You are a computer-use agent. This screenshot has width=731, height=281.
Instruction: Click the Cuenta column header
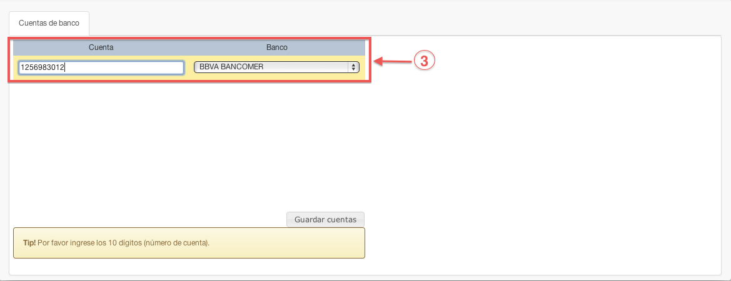[101, 47]
